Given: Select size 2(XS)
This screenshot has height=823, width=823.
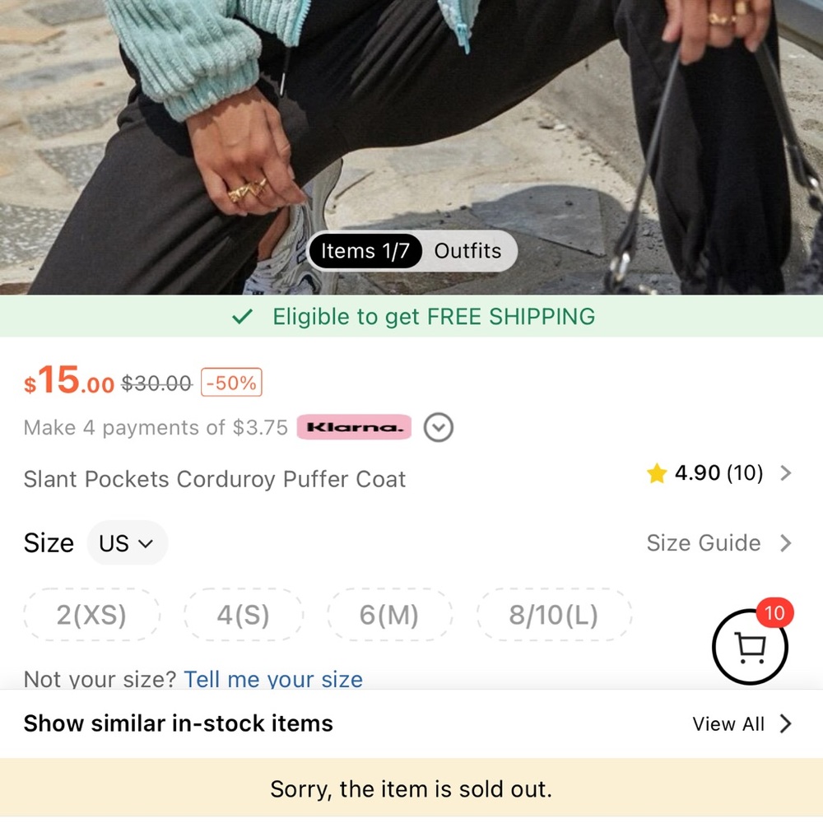Looking at the screenshot, I should [91, 615].
